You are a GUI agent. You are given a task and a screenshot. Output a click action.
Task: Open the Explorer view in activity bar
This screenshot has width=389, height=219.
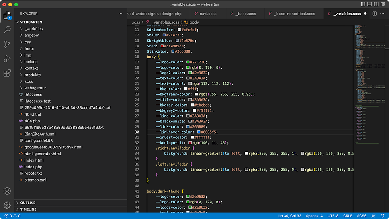(7, 16)
